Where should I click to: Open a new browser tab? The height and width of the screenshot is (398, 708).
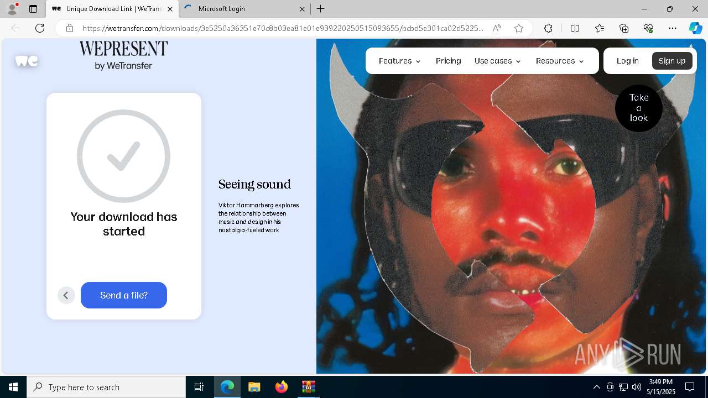[321, 9]
